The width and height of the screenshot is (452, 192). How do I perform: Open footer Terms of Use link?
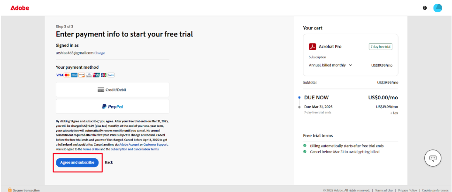[383, 190]
